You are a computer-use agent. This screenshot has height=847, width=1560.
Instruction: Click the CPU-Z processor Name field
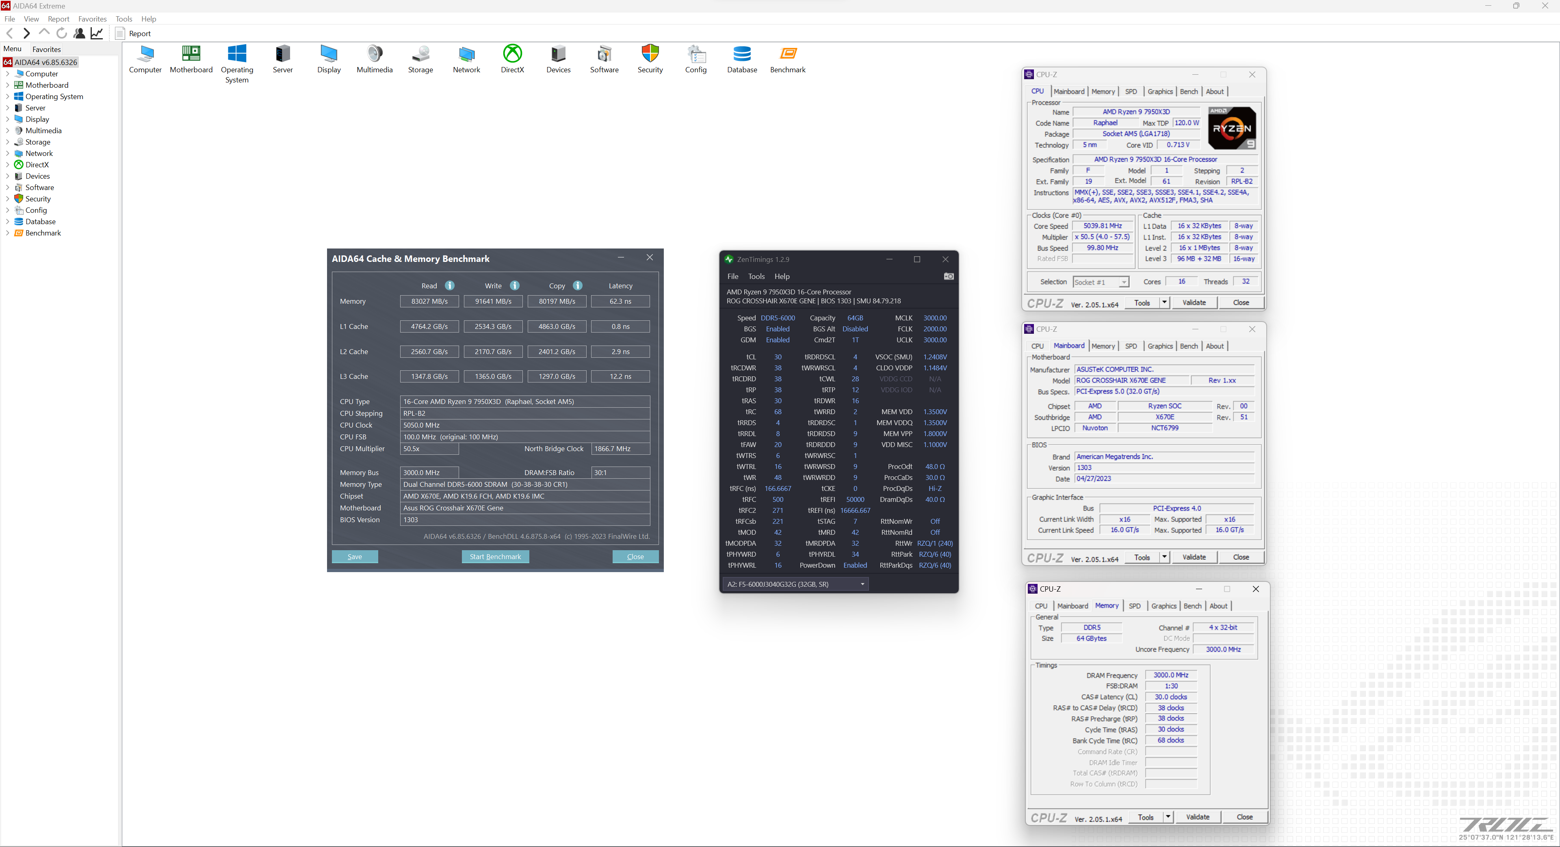1136,112
